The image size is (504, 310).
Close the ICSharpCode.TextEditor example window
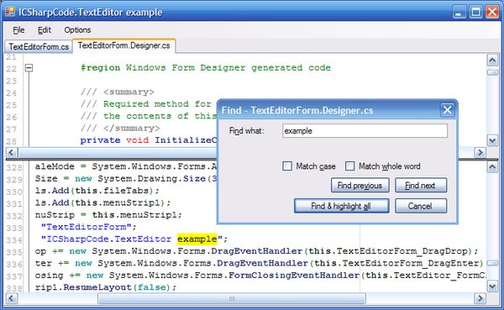492,13
